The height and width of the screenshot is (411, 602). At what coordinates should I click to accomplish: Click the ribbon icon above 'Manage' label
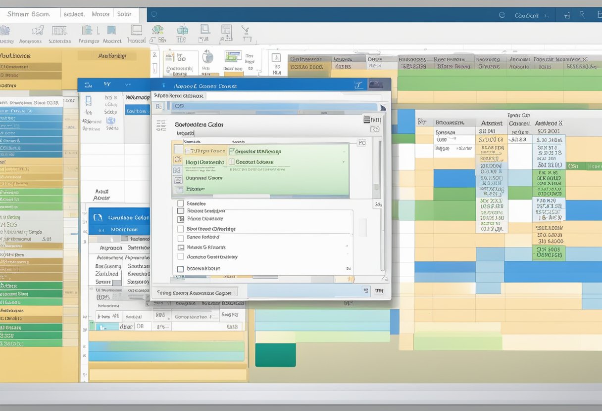(x=87, y=30)
